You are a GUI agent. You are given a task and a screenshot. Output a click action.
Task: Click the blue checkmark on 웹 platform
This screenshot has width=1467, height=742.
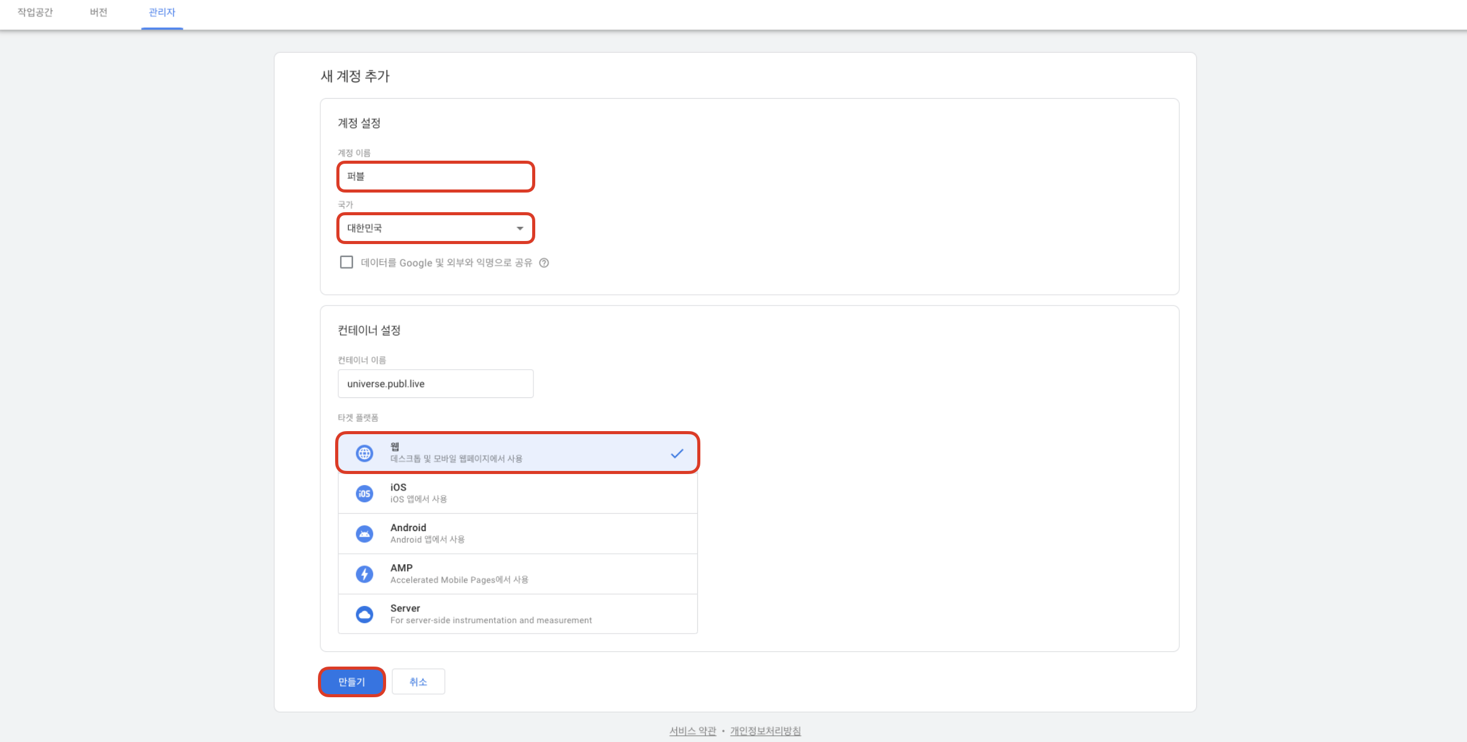(x=678, y=453)
